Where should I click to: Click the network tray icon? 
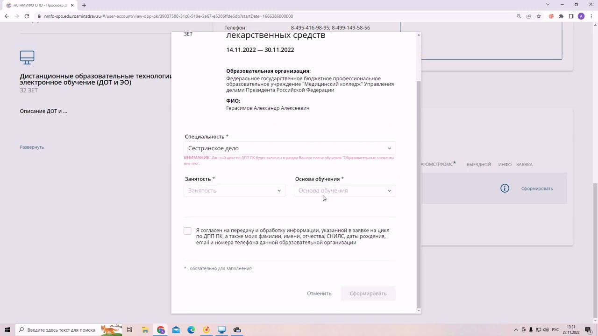[538, 330]
